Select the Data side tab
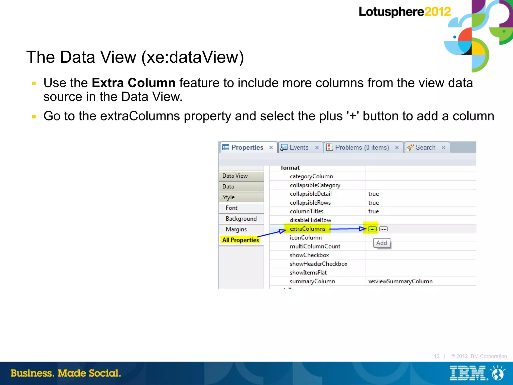The image size is (513, 385). pyautogui.click(x=241, y=187)
